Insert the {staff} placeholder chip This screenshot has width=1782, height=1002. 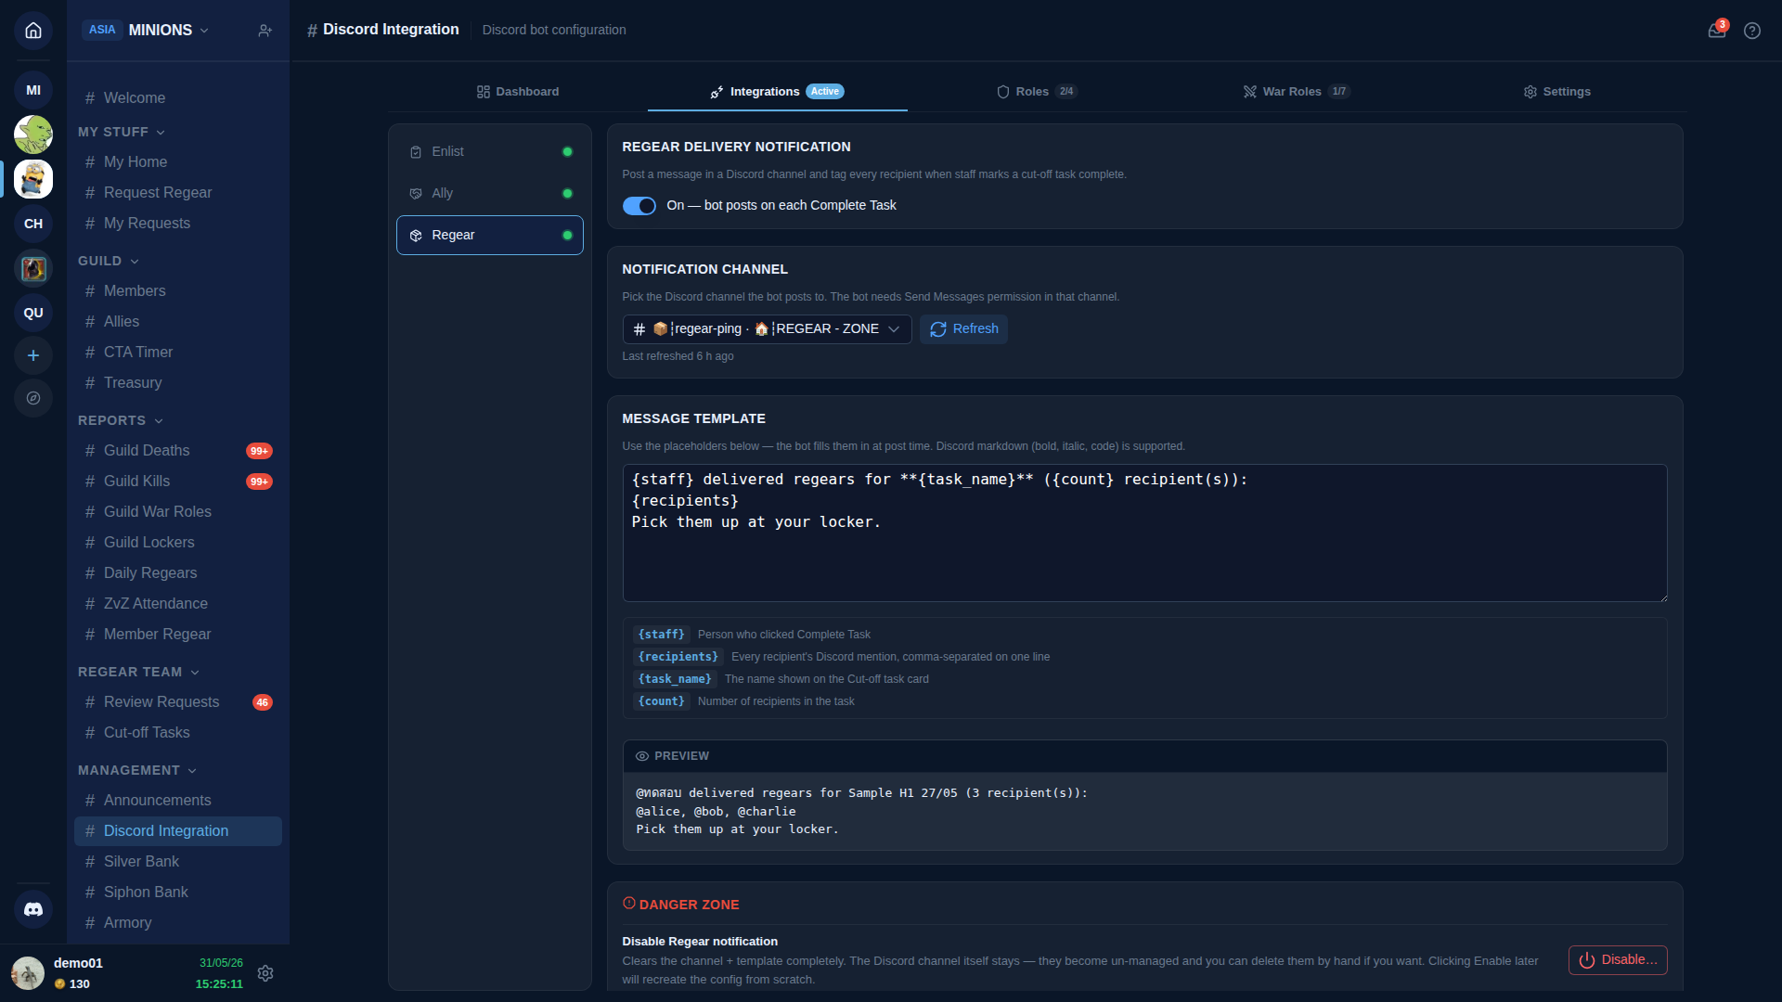pos(662,635)
